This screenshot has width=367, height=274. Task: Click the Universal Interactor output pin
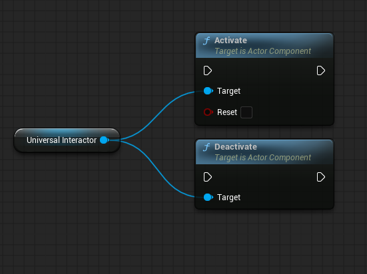tap(105, 140)
